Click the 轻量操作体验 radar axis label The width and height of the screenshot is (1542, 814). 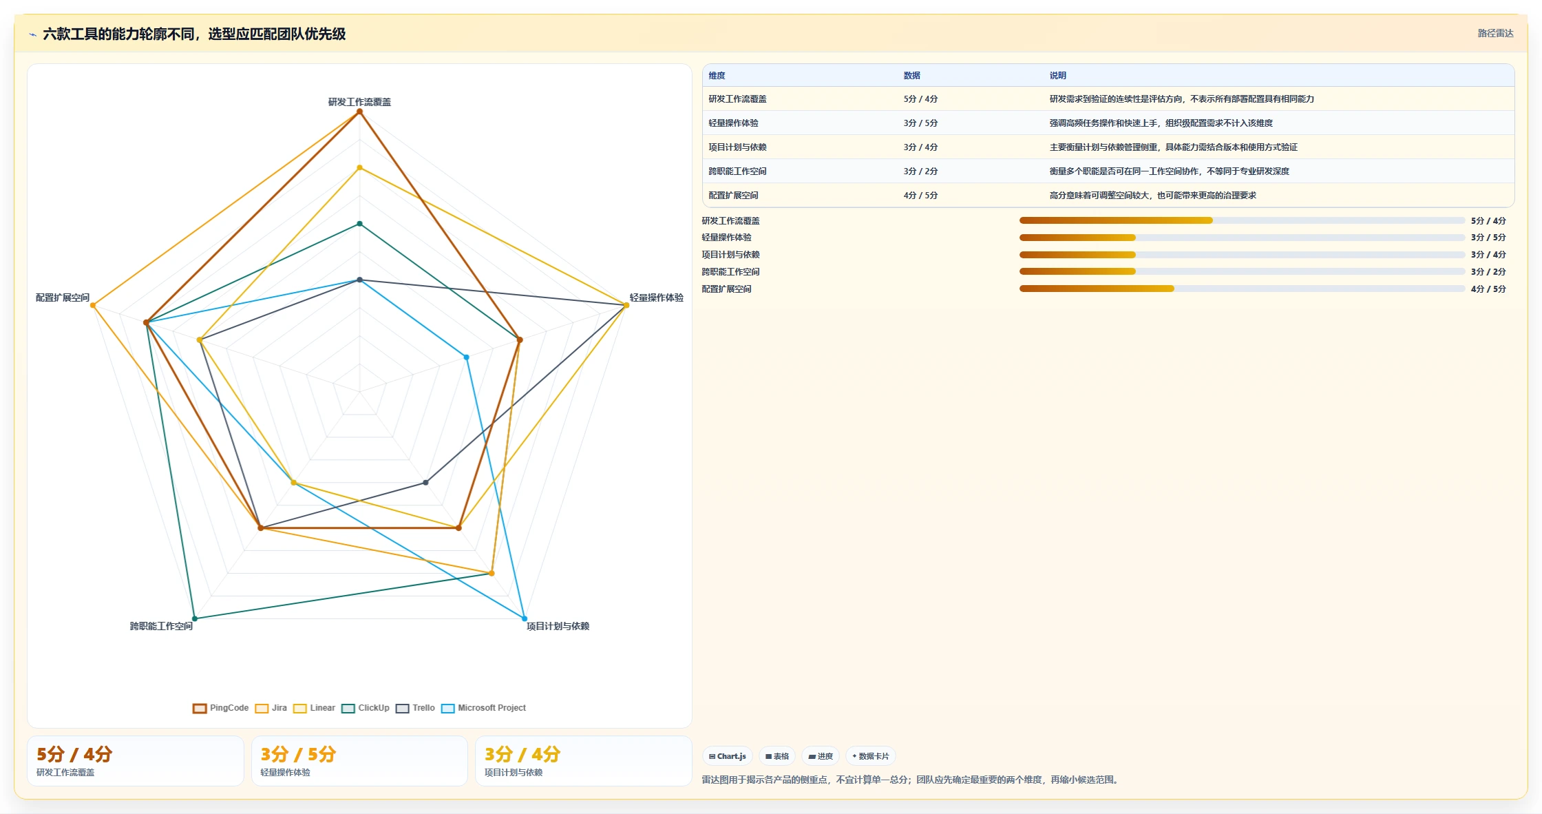click(656, 298)
